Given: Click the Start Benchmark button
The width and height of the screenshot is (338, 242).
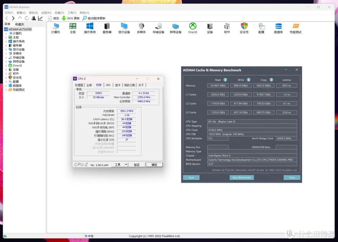Looking at the screenshot, I should pyautogui.click(x=242, y=177).
